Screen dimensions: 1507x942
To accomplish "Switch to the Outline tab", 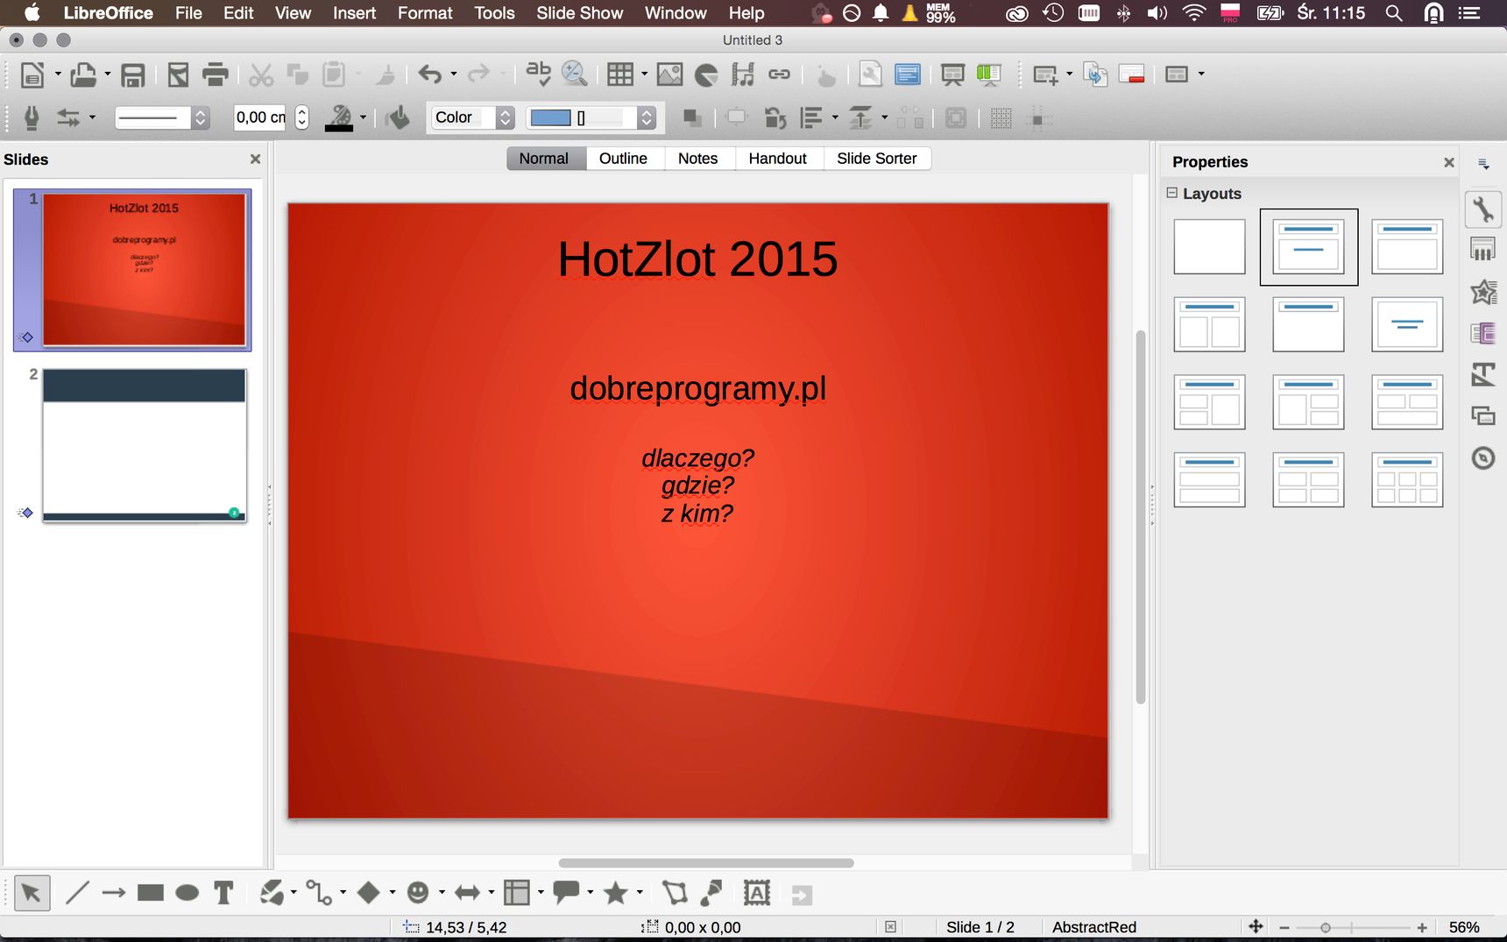I will point(623,159).
